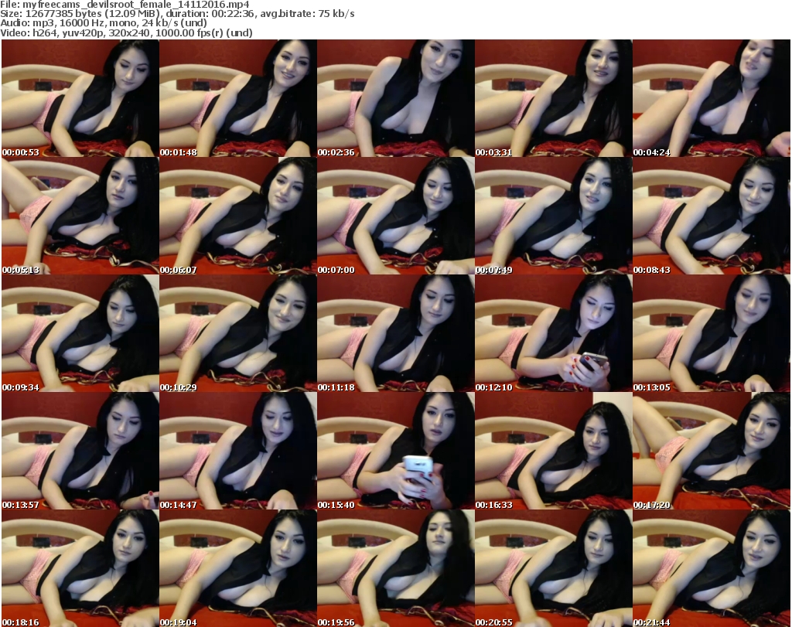Image resolution: width=792 pixels, height=627 pixels.
Task: Click the 00:02:36 timestamp label
Action: pos(336,152)
